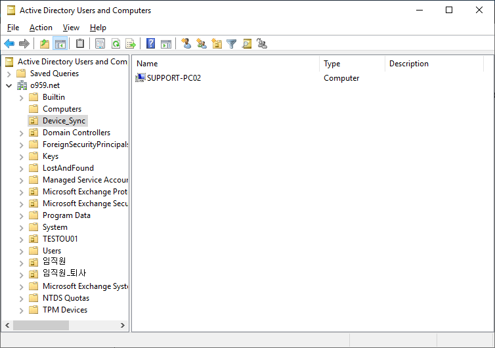This screenshot has height=348, width=495.
Task: Sort by the Type column header
Action: (x=353, y=64)
